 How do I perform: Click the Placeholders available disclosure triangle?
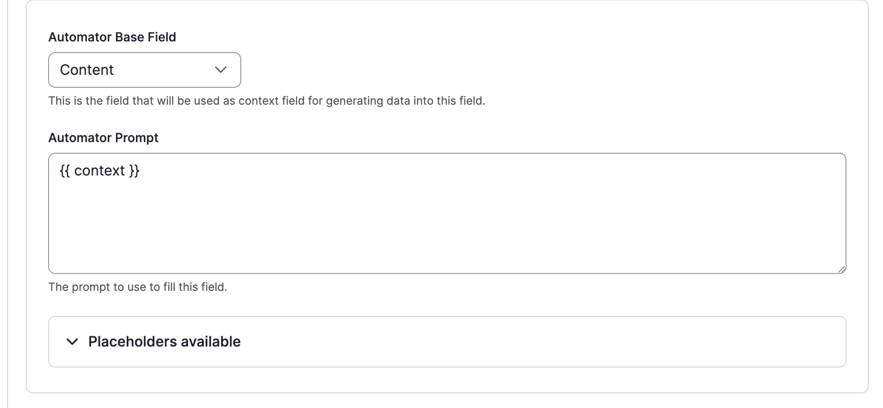point(72,343)
